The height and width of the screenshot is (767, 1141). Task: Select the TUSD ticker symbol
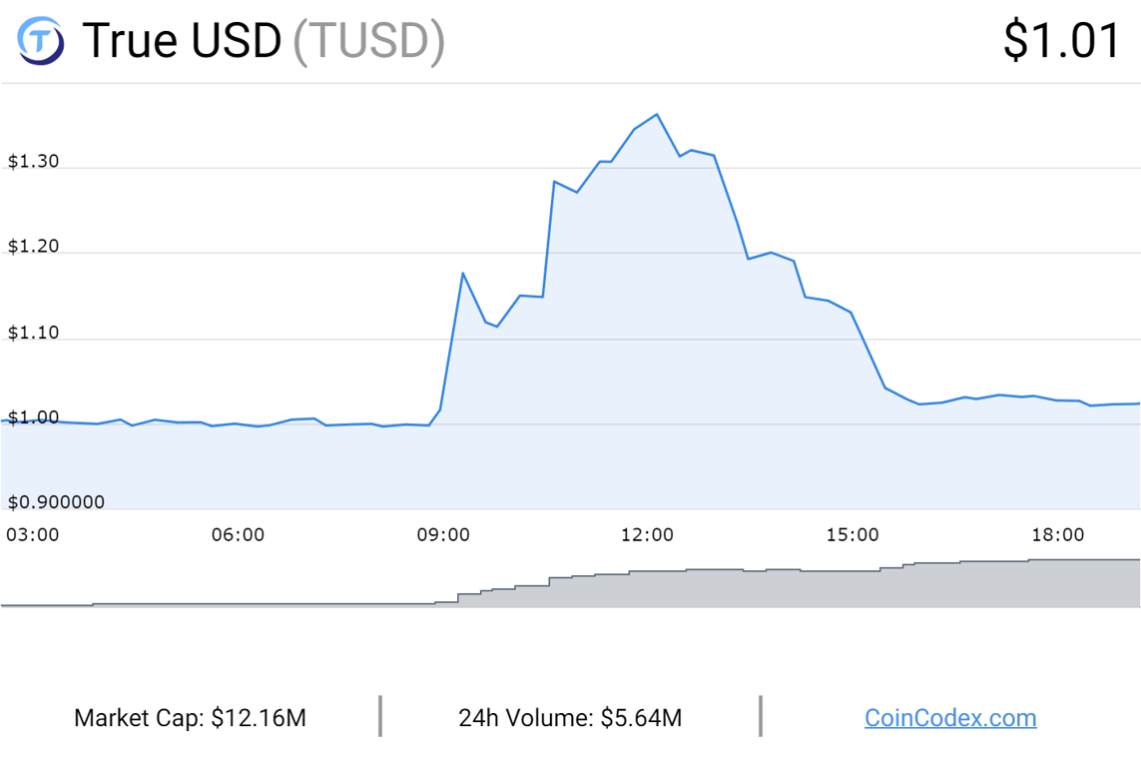pyautogui.click(x=368, y=42)
